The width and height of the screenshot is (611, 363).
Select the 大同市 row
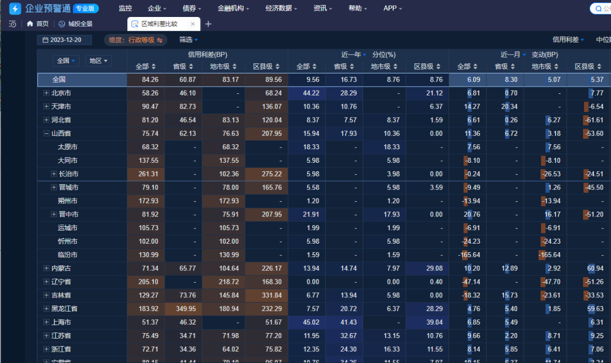(324, 161)
